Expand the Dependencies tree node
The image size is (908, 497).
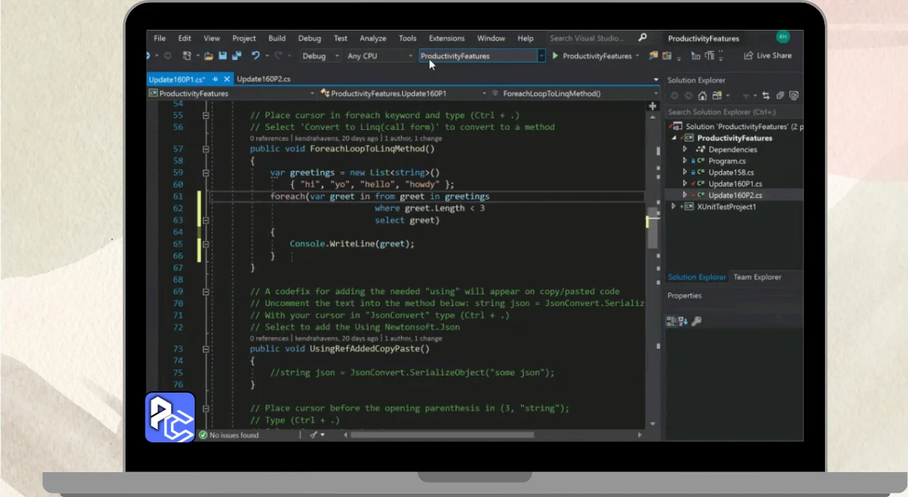point(685,150)
